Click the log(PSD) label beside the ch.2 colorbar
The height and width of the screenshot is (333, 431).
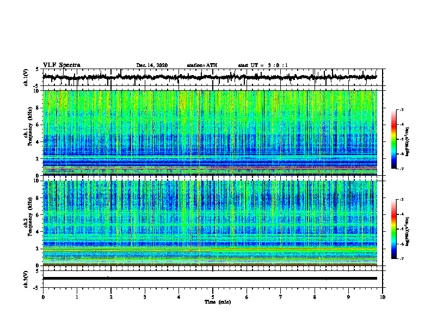(408, 231)
